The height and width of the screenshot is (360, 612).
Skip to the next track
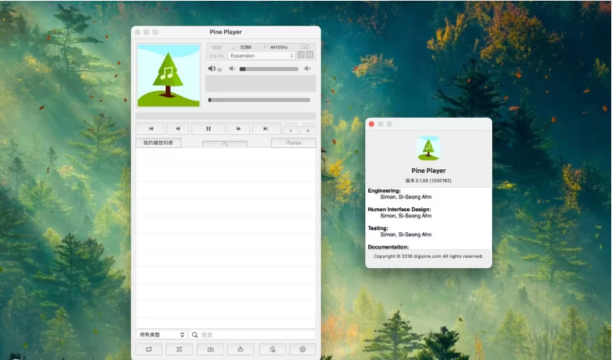coord(266,129)
